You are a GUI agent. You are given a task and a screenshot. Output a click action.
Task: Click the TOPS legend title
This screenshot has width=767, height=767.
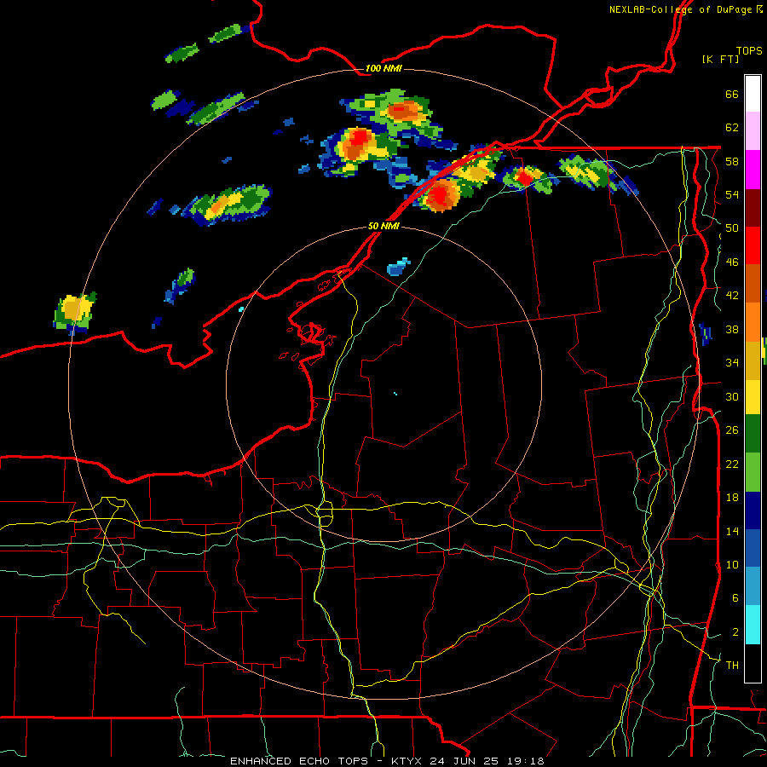click(x=749, y=51)
